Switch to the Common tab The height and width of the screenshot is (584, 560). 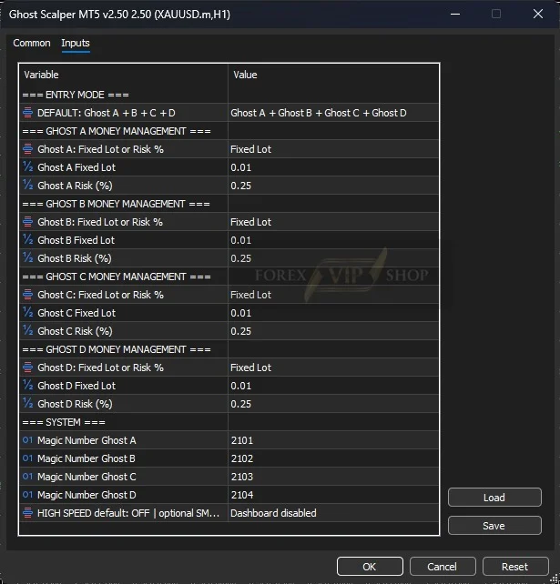(x=32, y=43)
